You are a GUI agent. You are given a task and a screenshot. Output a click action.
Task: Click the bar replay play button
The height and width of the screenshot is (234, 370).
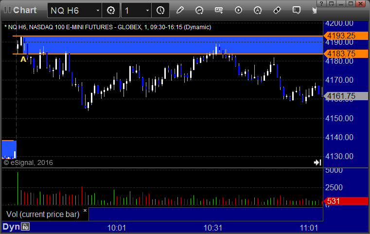tap(238, 10)
